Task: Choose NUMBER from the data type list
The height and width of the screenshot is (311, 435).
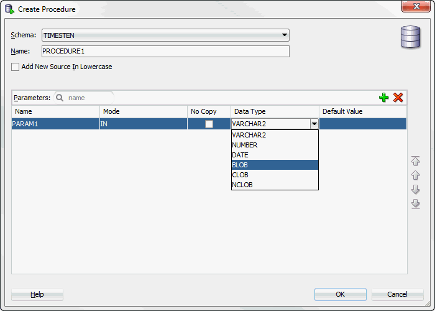Action: coord(275,145)
